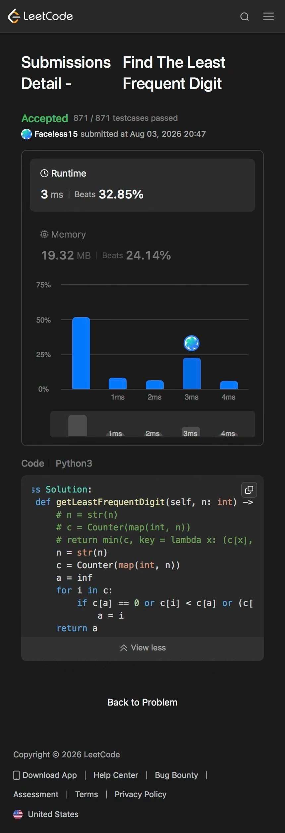The image size is (285, 833).
Task: Click the 'Beats 24.14%' memory value
Action: click(x=137, y=255)
